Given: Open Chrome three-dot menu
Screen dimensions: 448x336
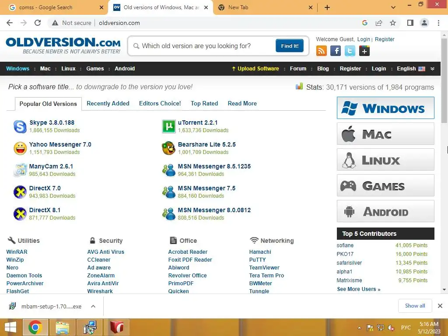Looking at the screenshot, I should pyautogui.click(x=438, y=23).
